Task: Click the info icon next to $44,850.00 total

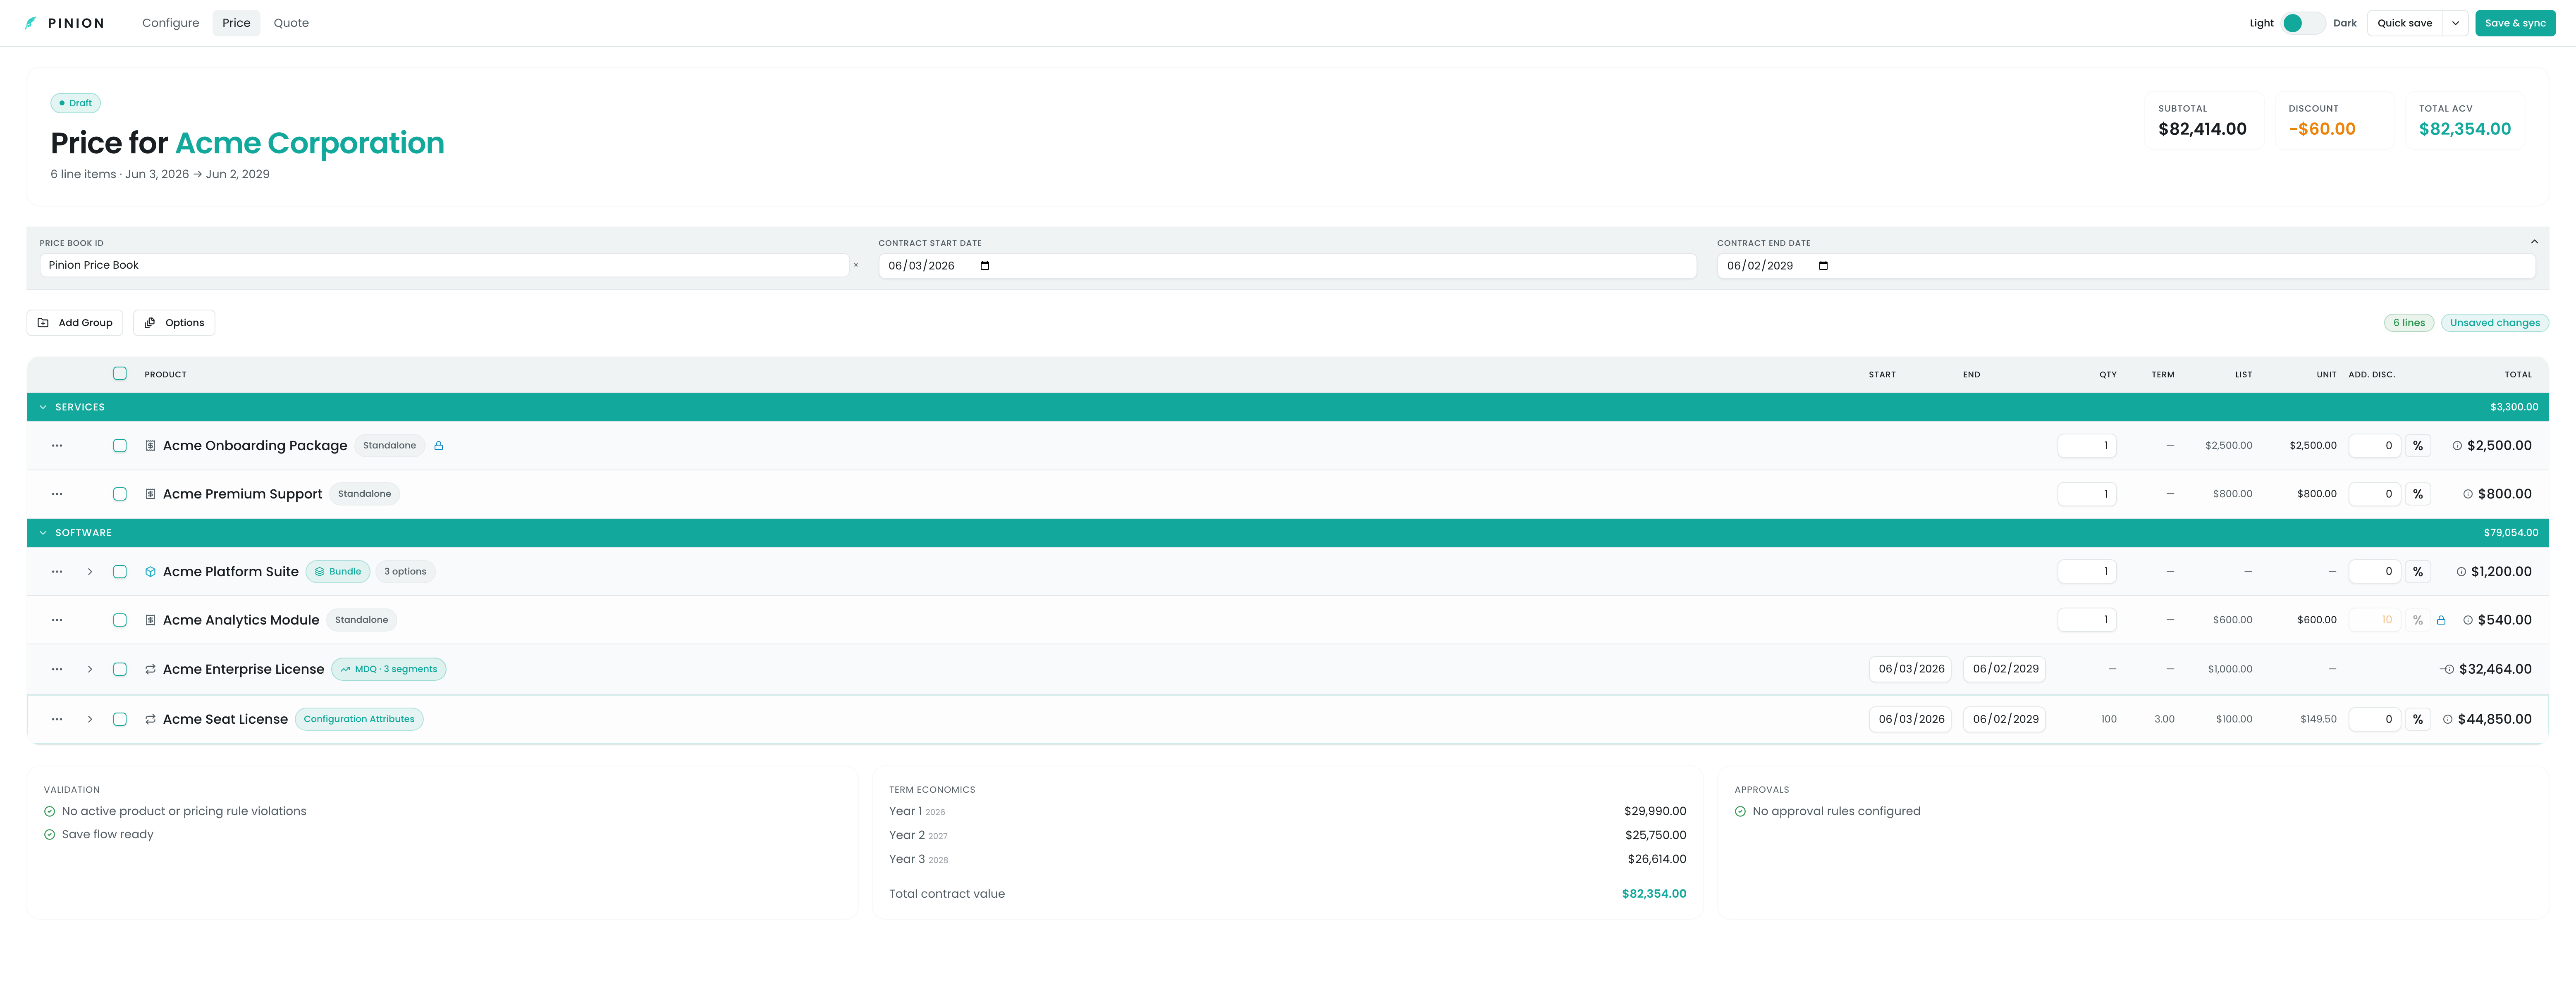Action: tap(2448, 719)
